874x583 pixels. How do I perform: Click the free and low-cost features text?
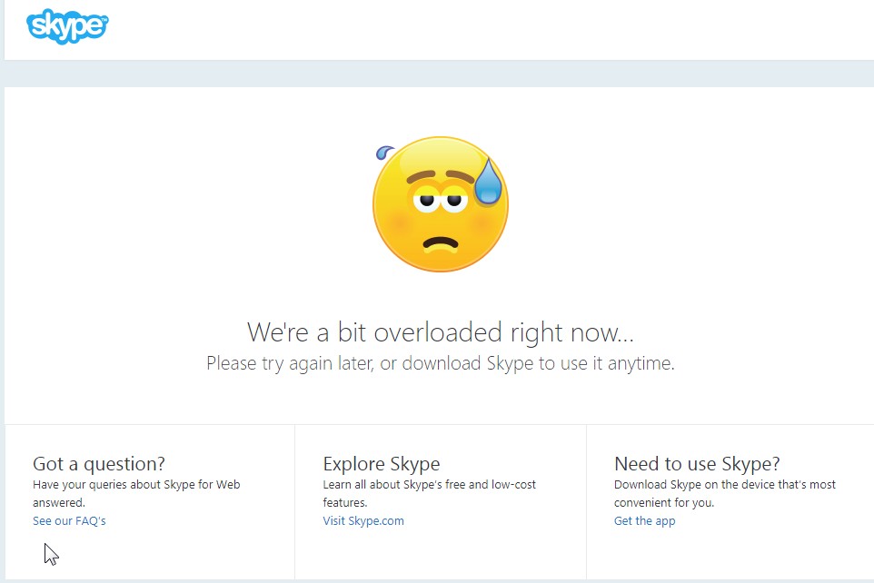pyautogui.click(x=427, y=493)
